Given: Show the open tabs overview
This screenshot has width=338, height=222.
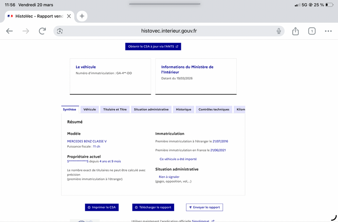Looking at the screenshot, I should click(x=312, y=31).
